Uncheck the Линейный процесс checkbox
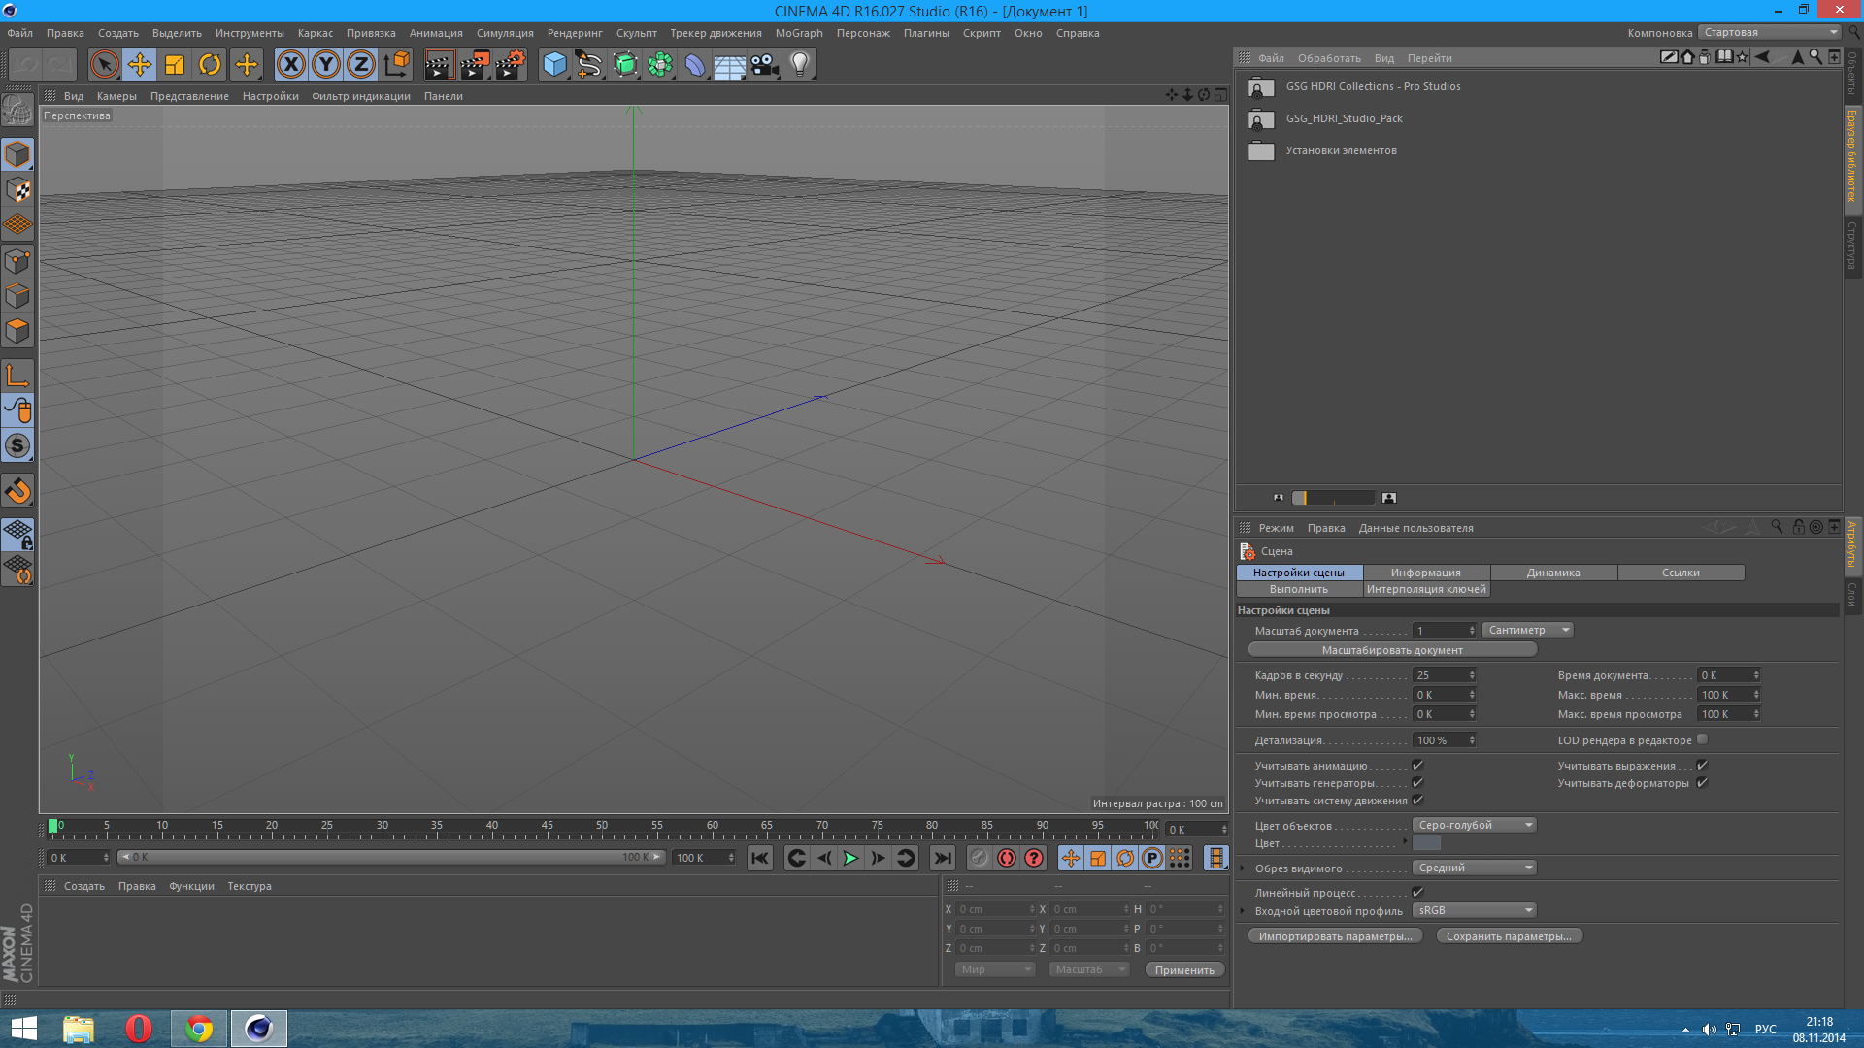Screen dimensions: 1864x1048 1417,892
